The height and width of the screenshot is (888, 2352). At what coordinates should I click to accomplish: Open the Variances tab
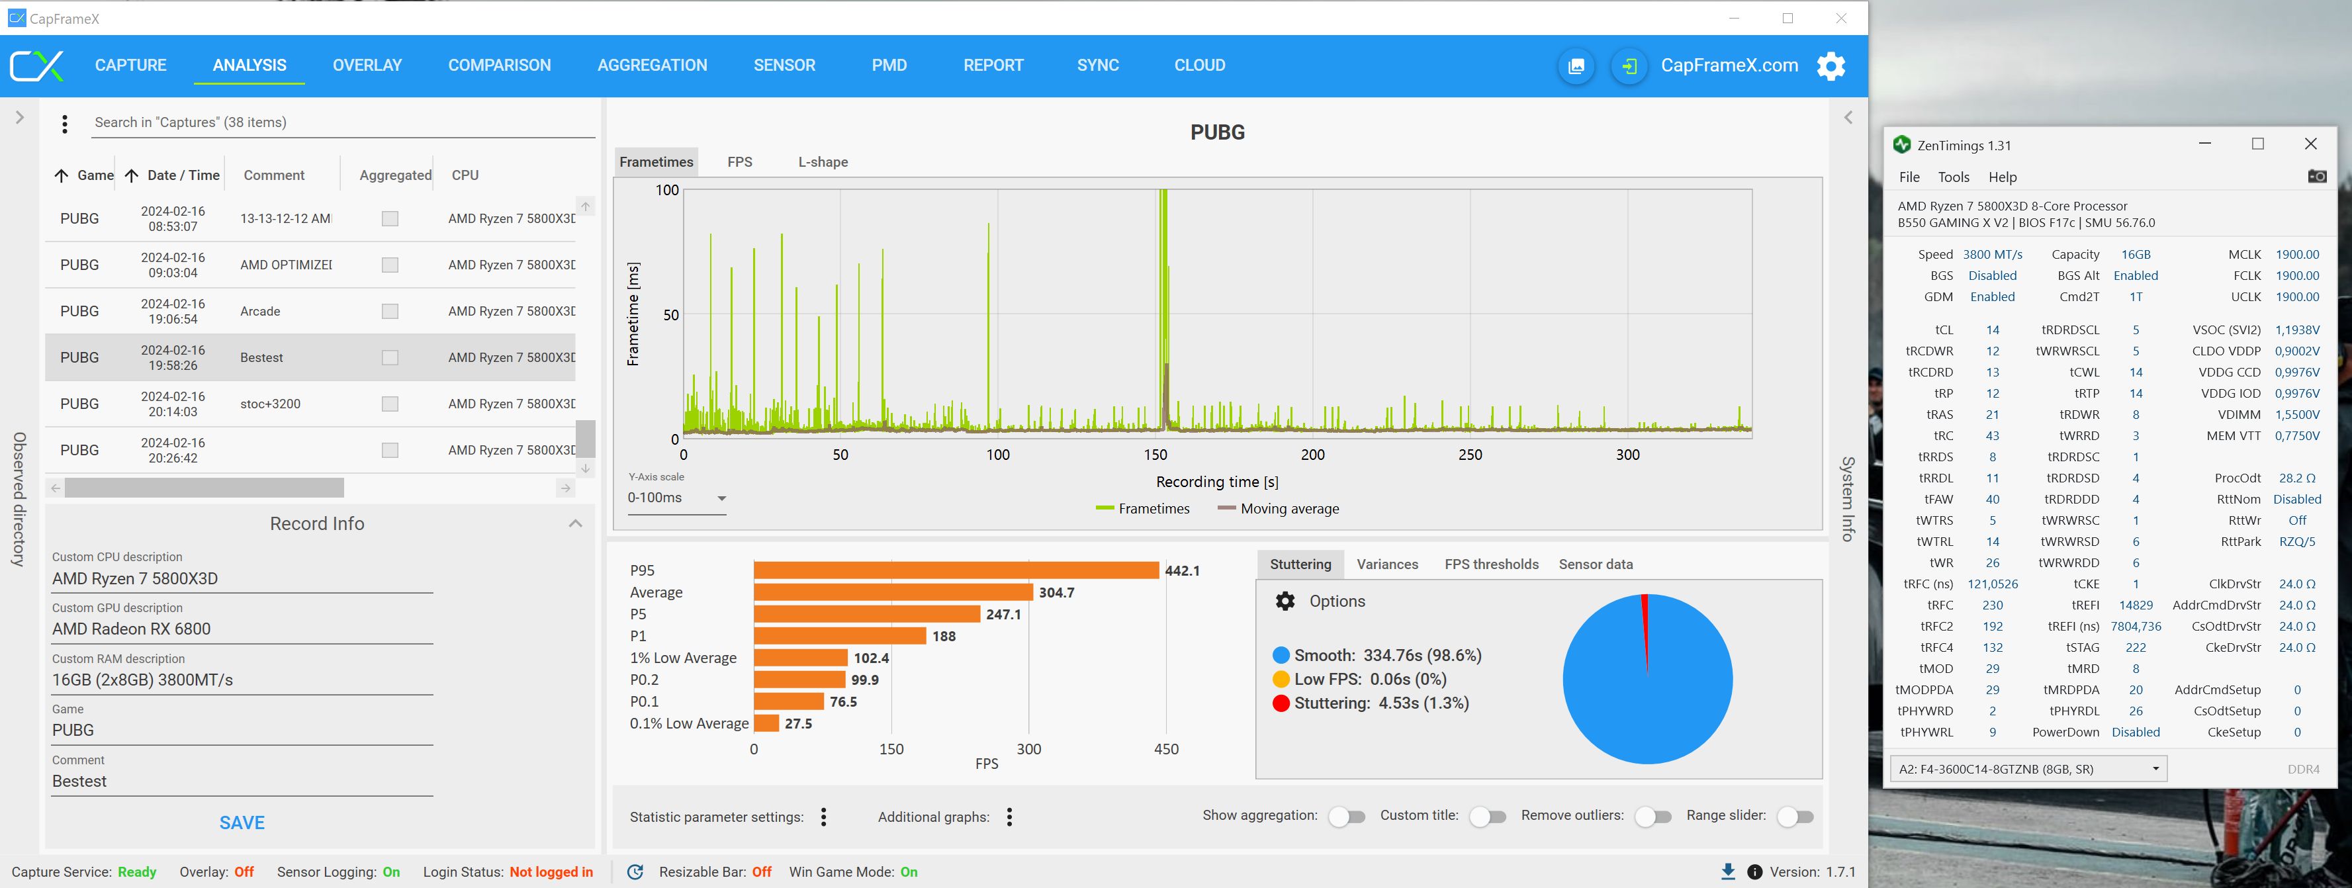pyautogui.click(x=1387, y=564)
